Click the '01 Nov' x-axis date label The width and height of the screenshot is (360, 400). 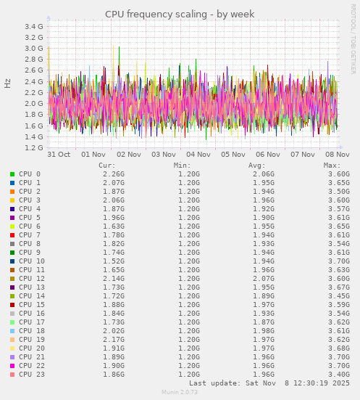[x=93, y=155]
